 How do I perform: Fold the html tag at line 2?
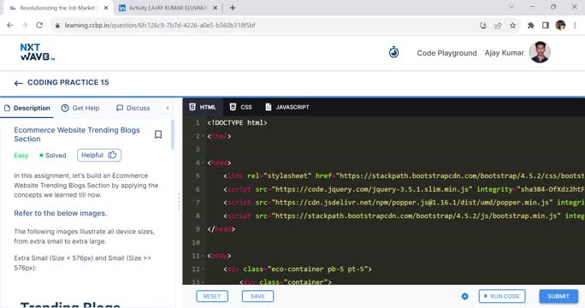(203, 136)
